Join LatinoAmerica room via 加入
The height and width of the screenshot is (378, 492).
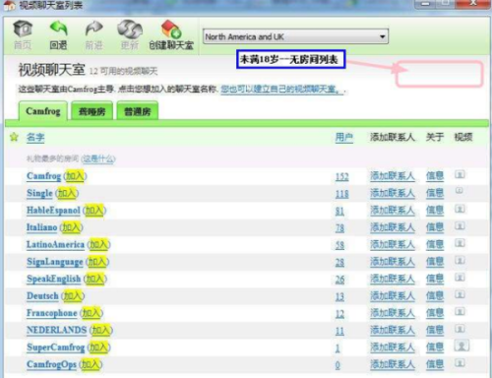98,244
